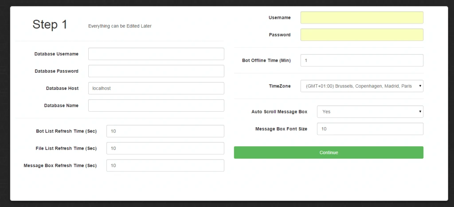
Task: Click the Auto Scroll Message Box label
Action: (x=279, y=111)
